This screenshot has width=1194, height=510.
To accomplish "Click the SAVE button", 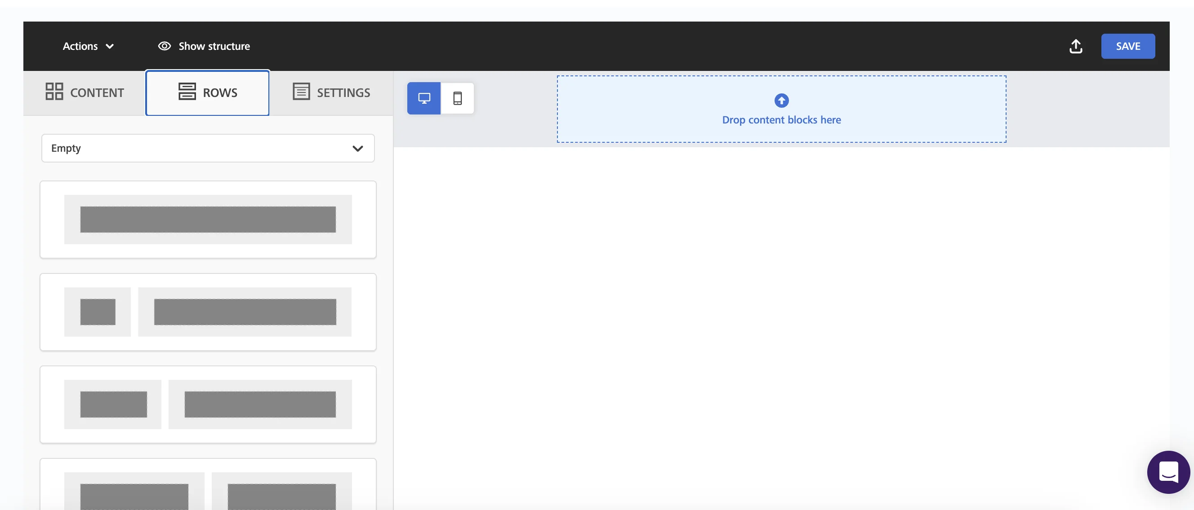I will click(x=1128, y=46).
